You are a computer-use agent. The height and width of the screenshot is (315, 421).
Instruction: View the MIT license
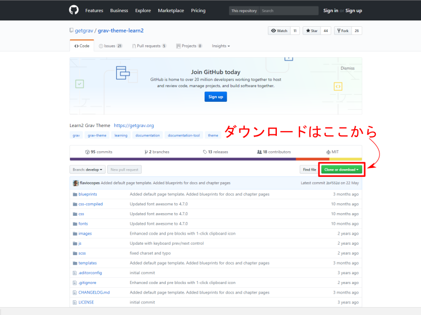(x=333, y=152)
